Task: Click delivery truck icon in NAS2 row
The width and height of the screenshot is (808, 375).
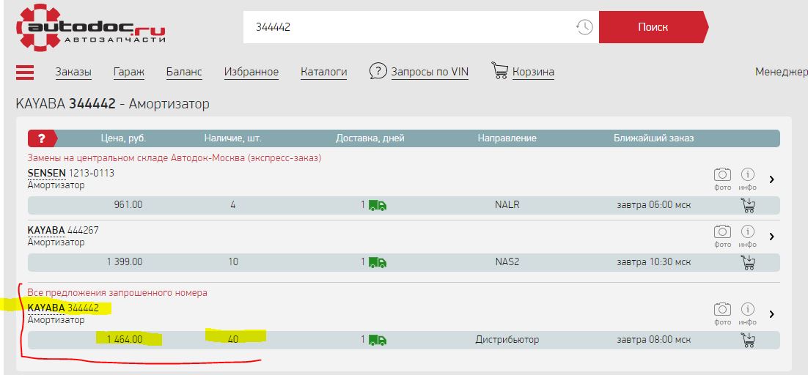Action: click(377, 263)
